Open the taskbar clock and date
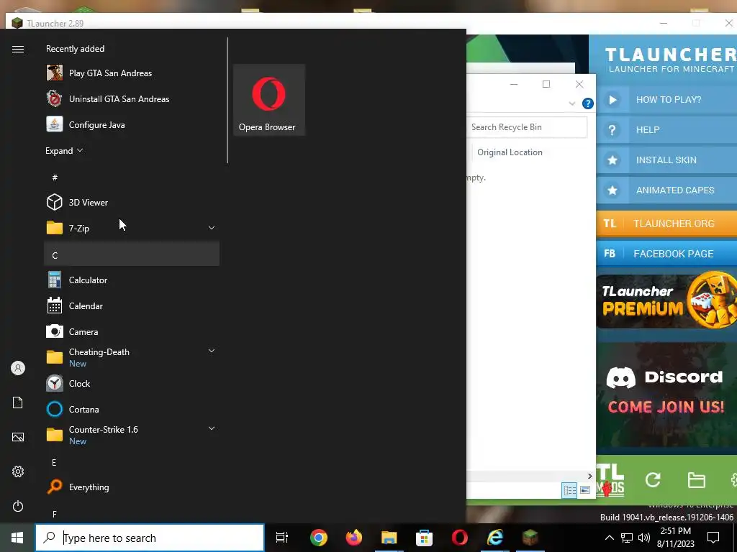737x552 pixels. coord(675,538)
